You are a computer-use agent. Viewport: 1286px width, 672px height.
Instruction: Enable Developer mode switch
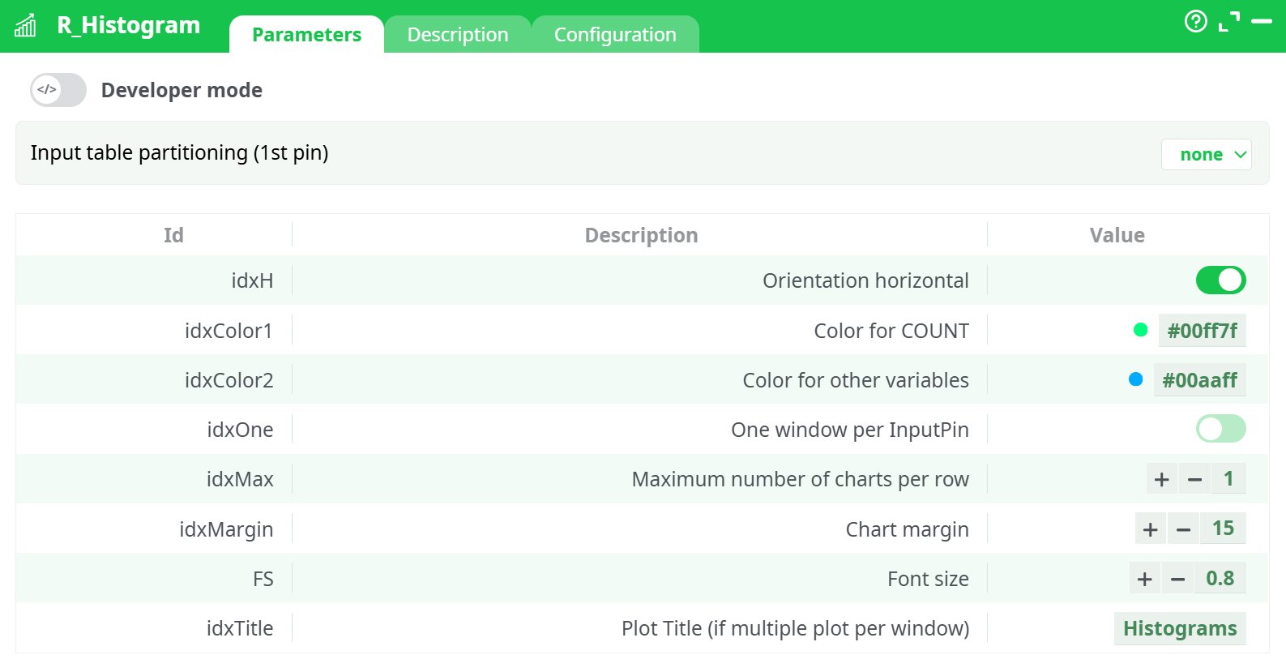pyautogui.click(x=58, y=90)
